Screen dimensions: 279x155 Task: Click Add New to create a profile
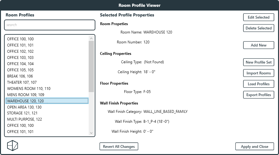click(x=259, y=45)
